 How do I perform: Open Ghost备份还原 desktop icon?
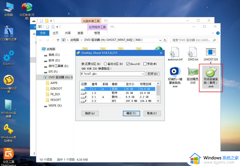click(x=9, y=84)
